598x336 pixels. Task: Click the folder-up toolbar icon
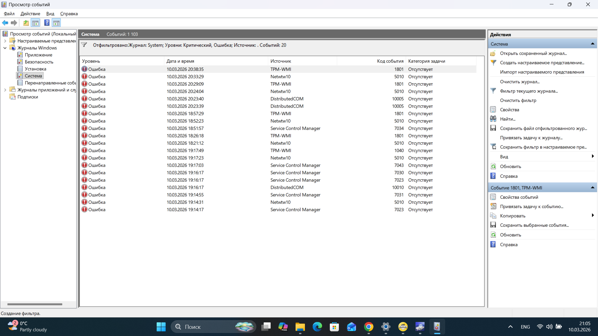26,23
